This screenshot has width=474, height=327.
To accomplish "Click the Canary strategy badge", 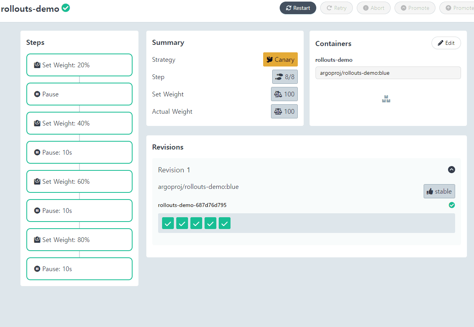I will pos(280,59).
